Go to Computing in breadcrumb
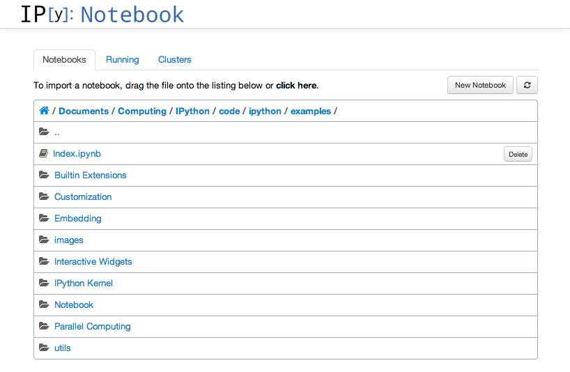The height and width of the screenshot is (372, 570). click(142, 111)
